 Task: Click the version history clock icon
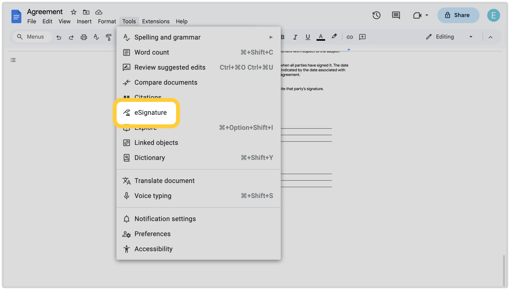coord(376,15)
